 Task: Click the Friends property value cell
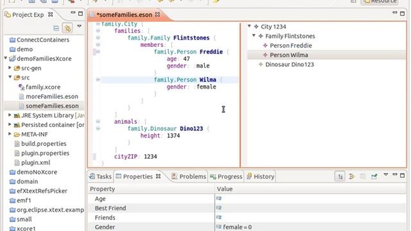click(x=310, y=218)
